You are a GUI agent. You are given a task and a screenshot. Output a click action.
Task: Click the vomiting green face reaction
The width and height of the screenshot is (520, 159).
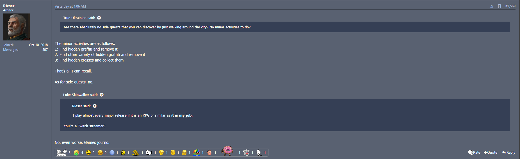tap(76, 152)
